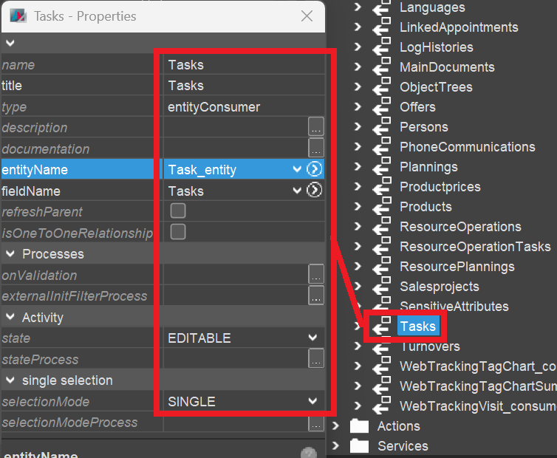Expand the Actions folder node
This screenshot has width=557, height=458.
tap(336, 426)
